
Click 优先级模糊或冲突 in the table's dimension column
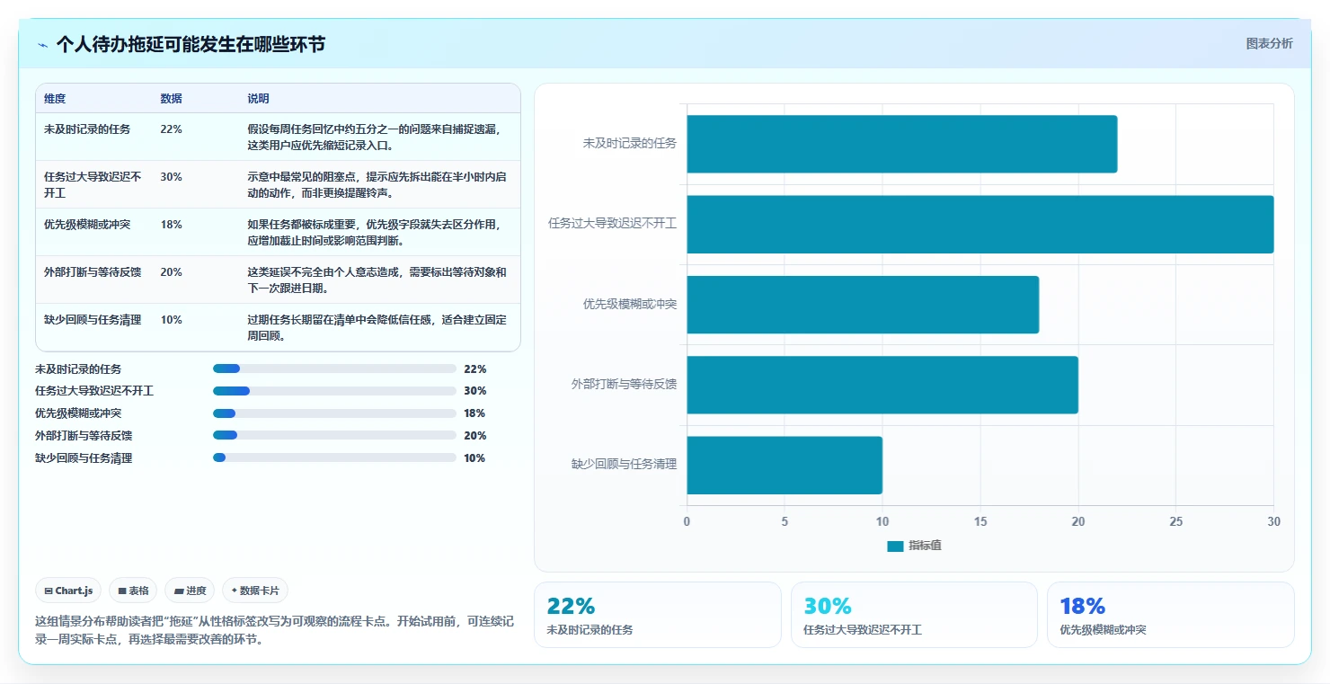point(87,225)
